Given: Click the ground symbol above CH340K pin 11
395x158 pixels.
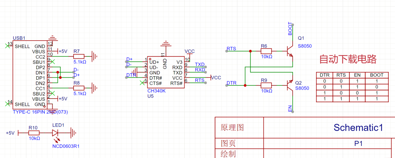Looking at the screenshot, I should tap(166, 43).
